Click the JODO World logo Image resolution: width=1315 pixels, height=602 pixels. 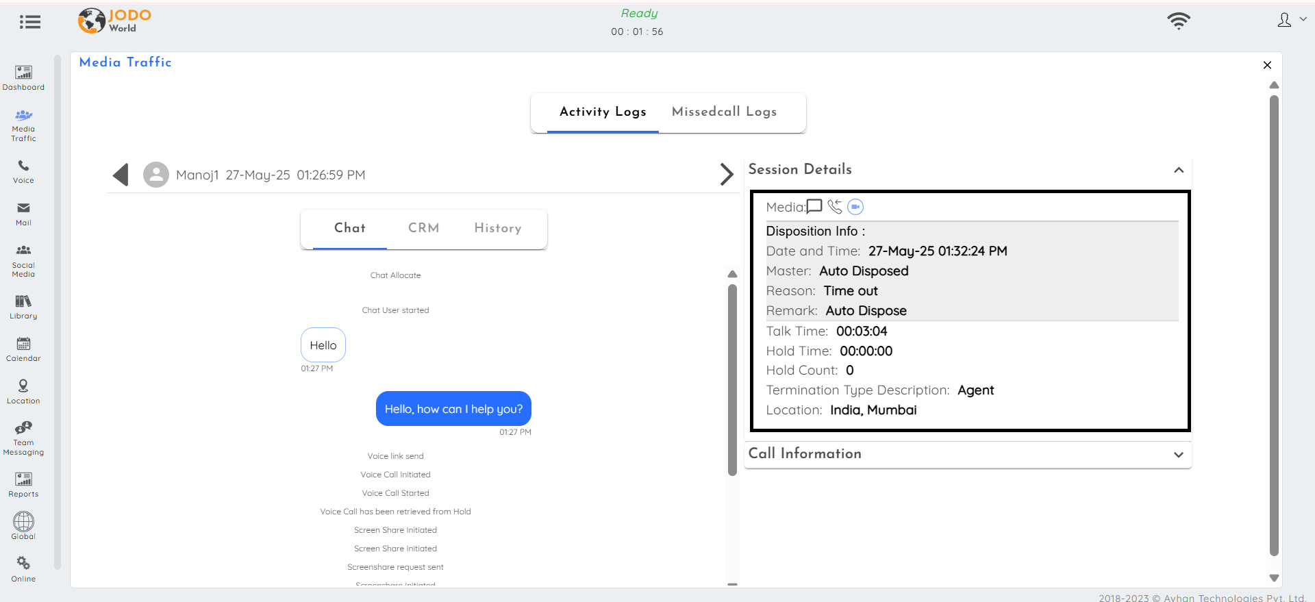[114, 21]
